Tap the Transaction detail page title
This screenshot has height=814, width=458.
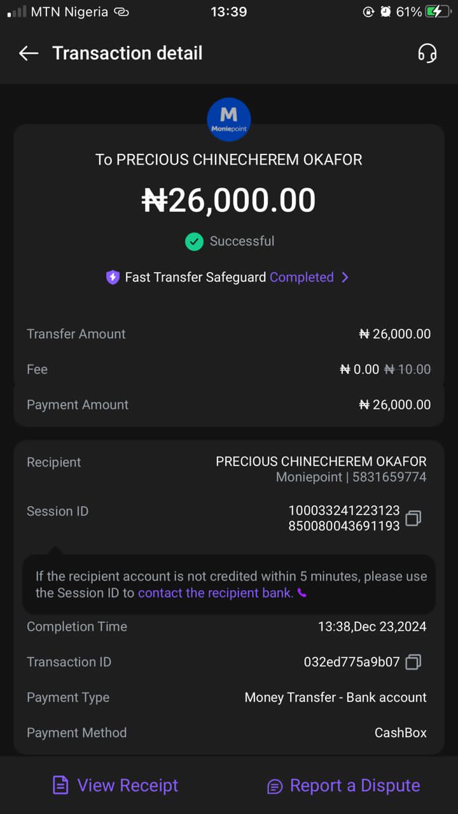(x=127, y=53)
